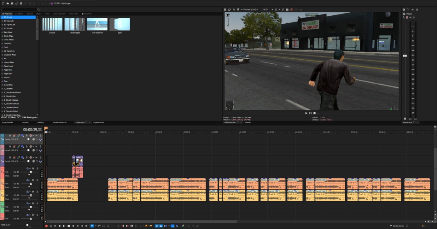Switch to the Wipes tab
This screenshot has width=437, height=229.
point(39,13)
